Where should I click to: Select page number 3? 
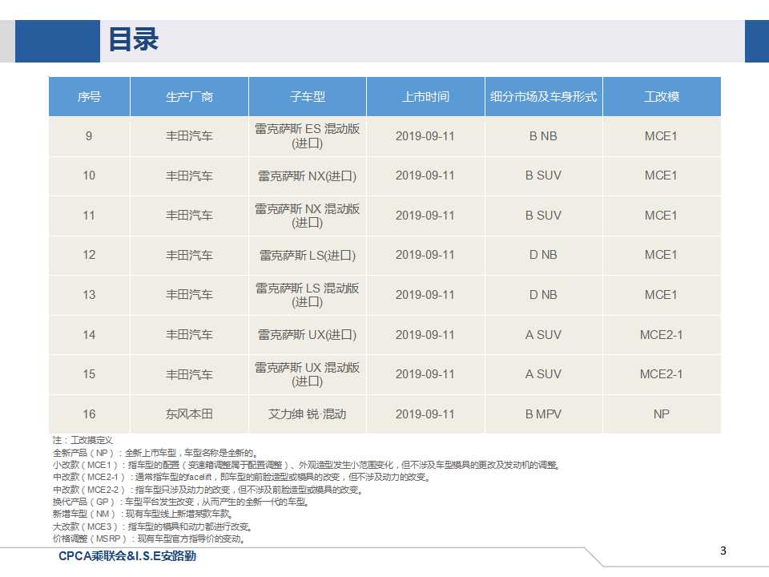coord(723,551)
